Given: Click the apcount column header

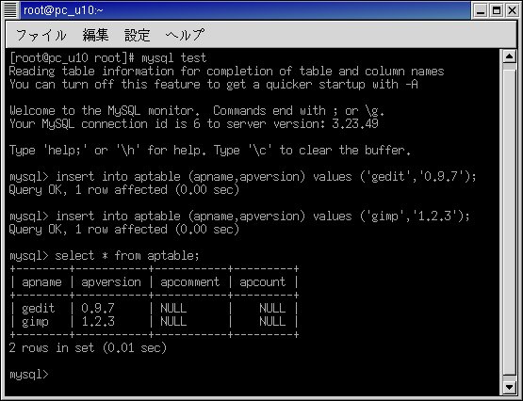Looking at the screenshot, I should pos(263,282).
